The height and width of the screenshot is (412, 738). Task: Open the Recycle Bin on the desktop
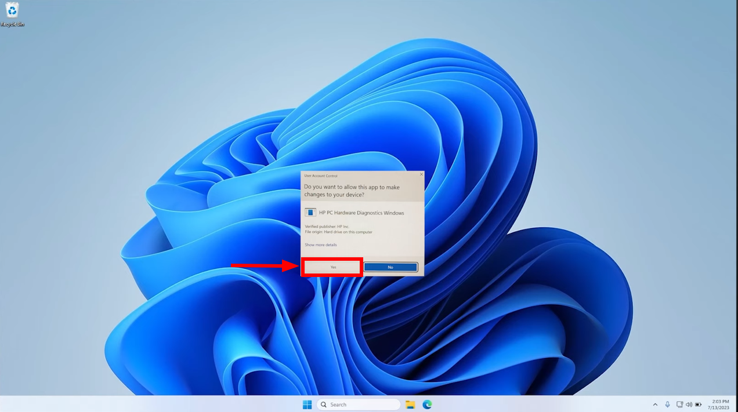click(12, 12)
